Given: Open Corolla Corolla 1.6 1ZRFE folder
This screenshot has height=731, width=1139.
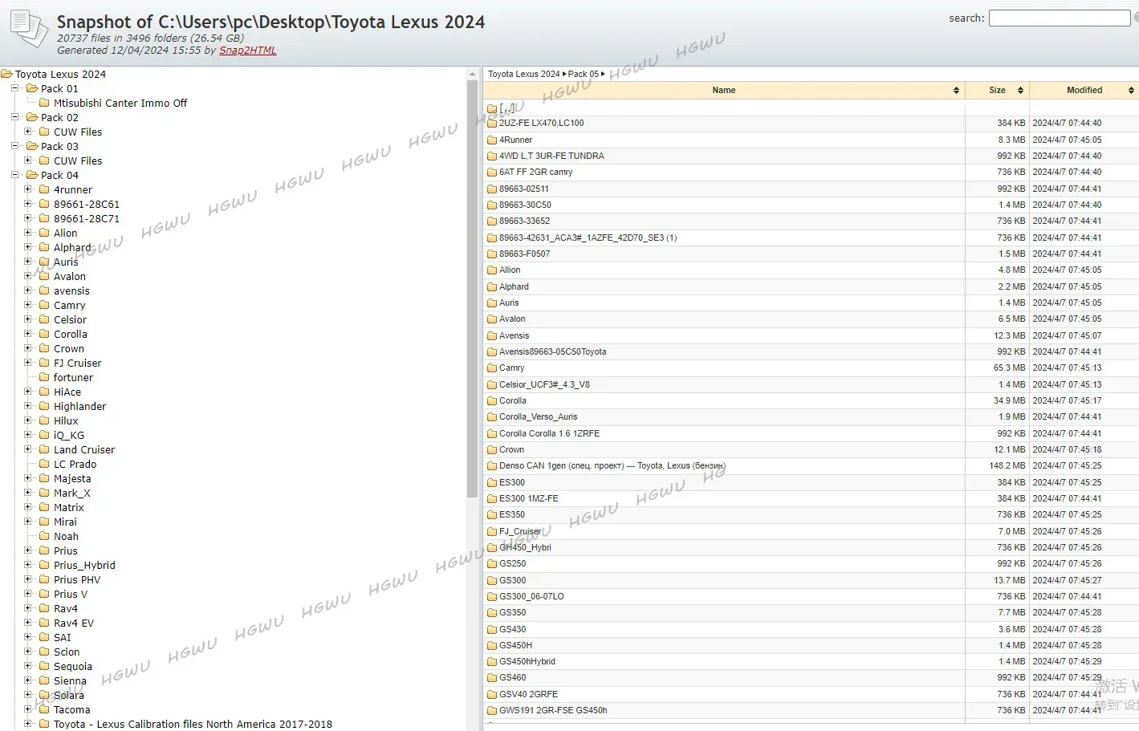Looking at the screenshot, I should [549, 433].
